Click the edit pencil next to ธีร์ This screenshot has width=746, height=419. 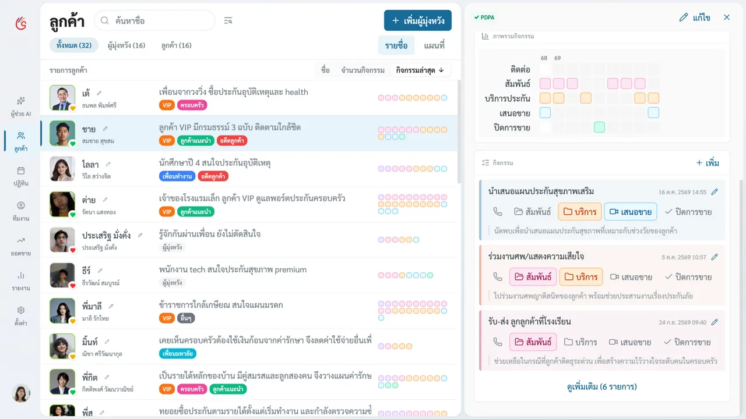tap(100, 271)
